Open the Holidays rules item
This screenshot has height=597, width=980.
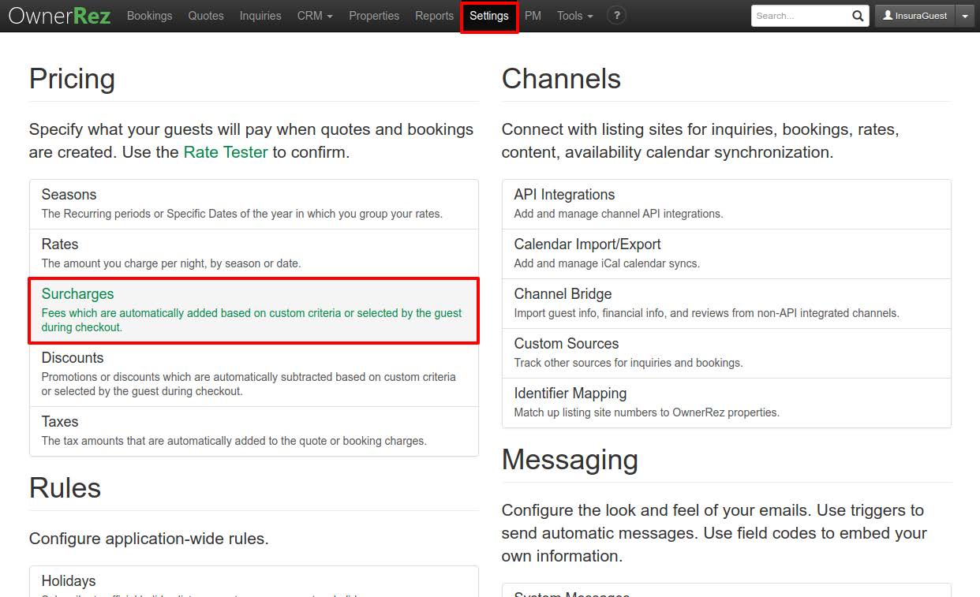[254, 581]
